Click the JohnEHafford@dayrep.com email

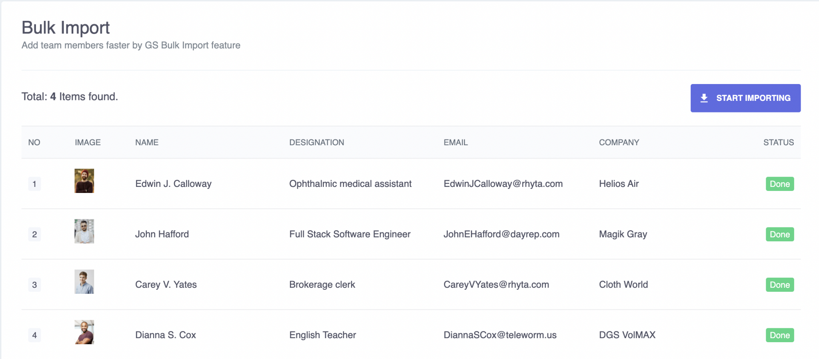501,235
